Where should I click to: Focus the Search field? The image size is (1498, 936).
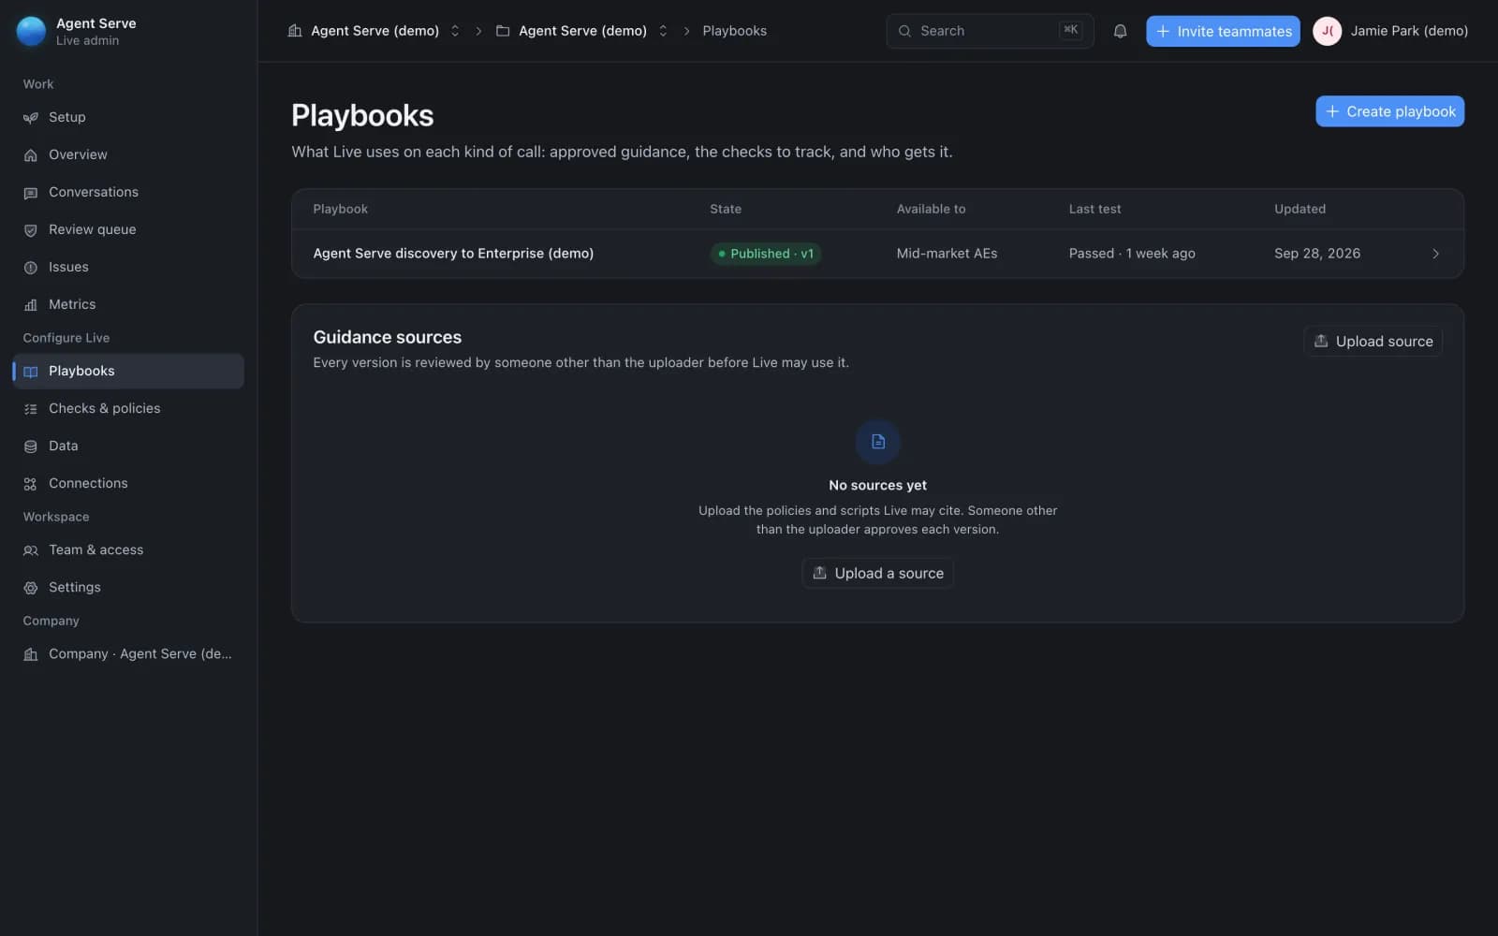click(x=990, y=31)
